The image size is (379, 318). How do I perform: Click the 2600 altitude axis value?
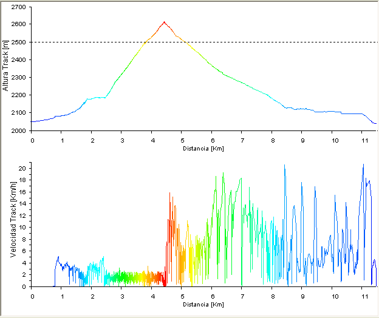19,24
